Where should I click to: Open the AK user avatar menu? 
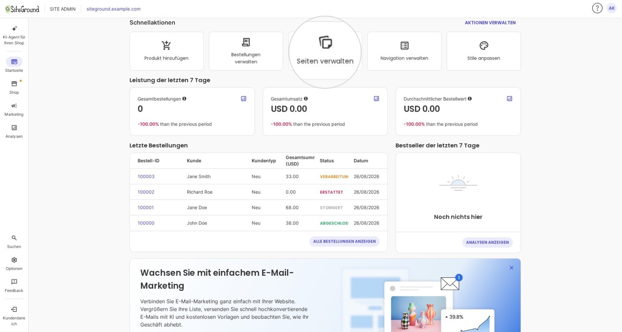(x=611, y=8)
